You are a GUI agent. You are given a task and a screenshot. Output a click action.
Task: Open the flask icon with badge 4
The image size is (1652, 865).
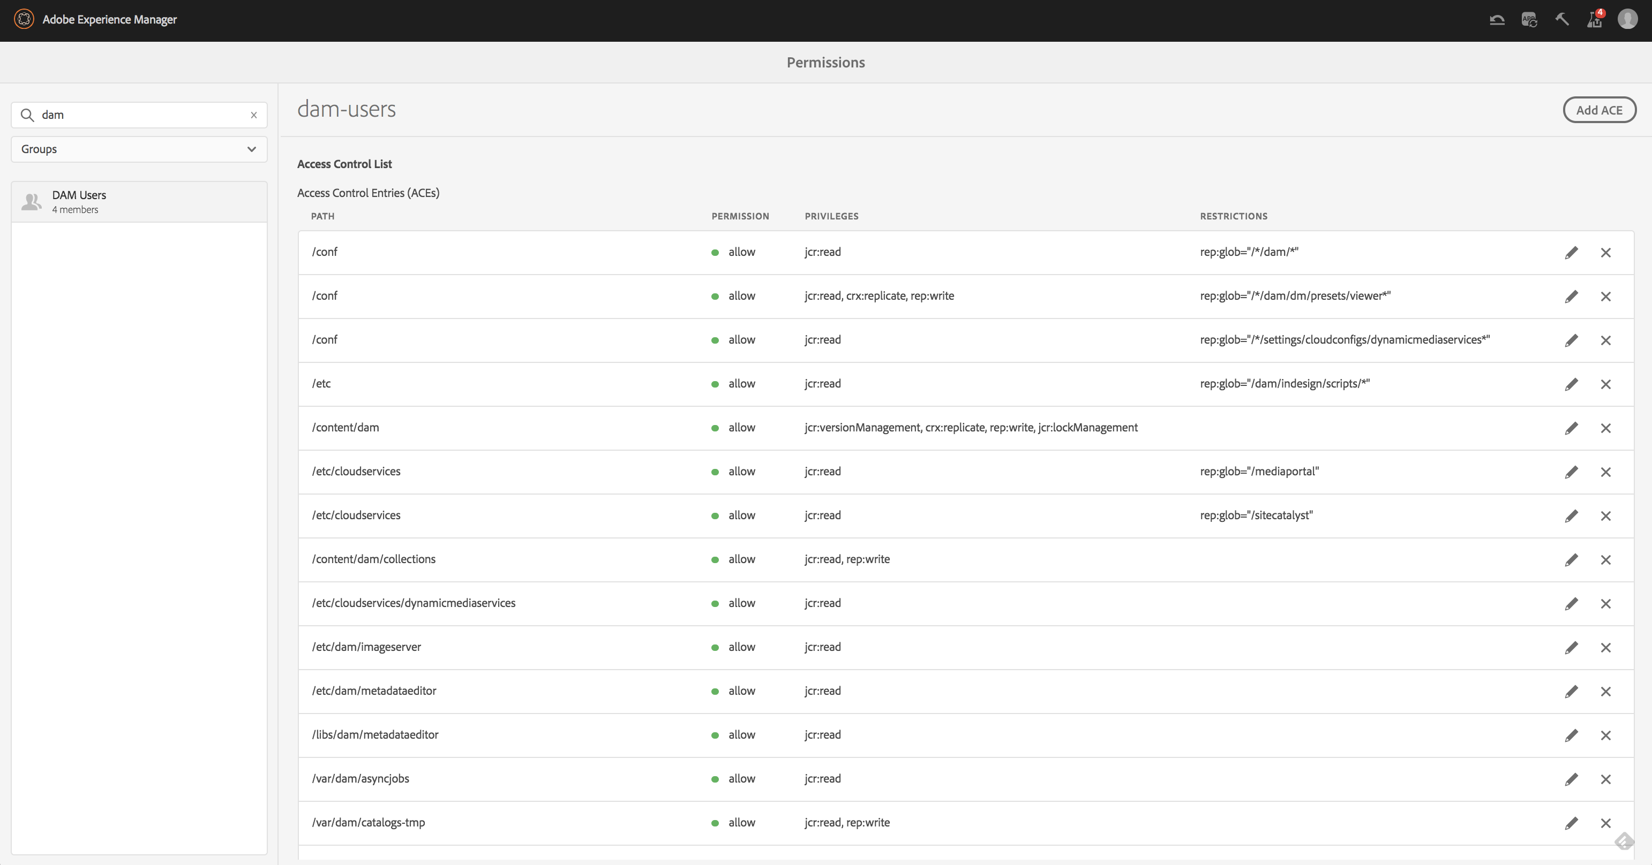(x=1594, y=20)
